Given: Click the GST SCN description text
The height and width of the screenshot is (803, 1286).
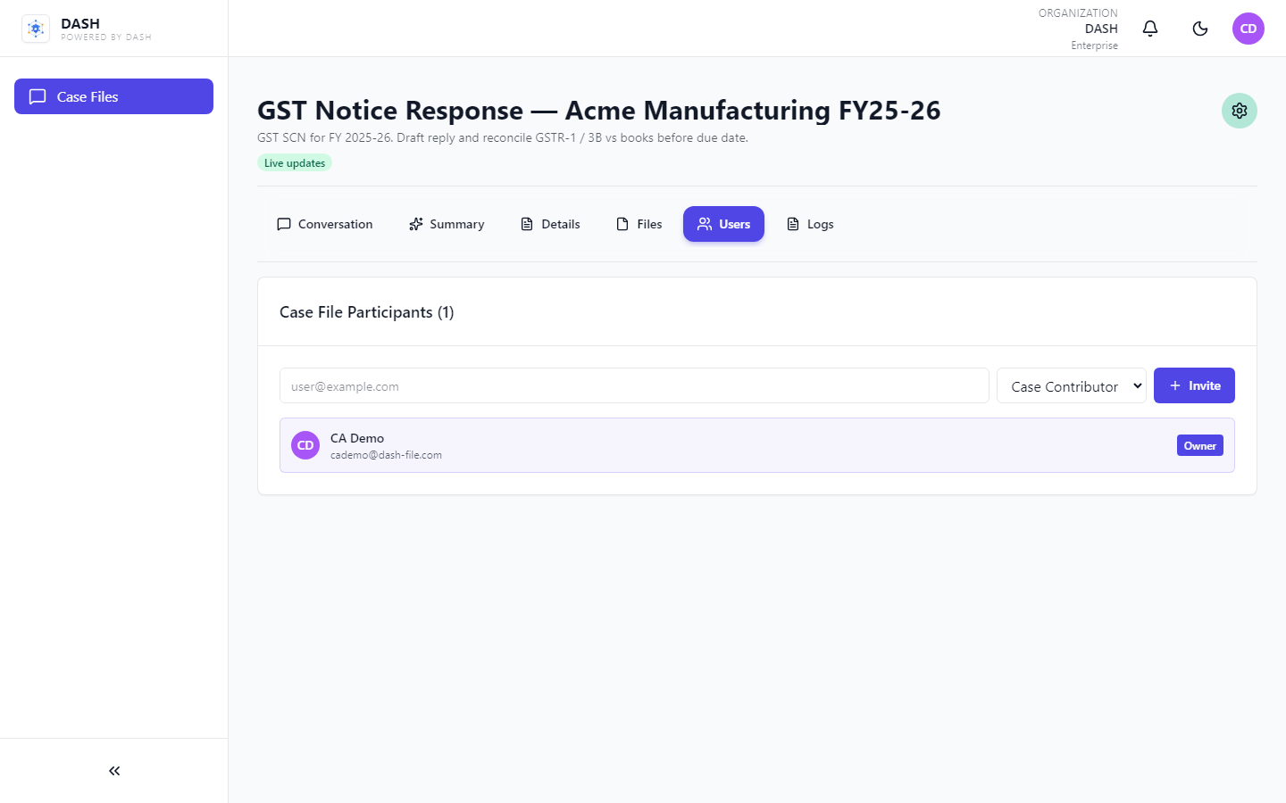Looking at the screenshot, I should pos(503,137).
